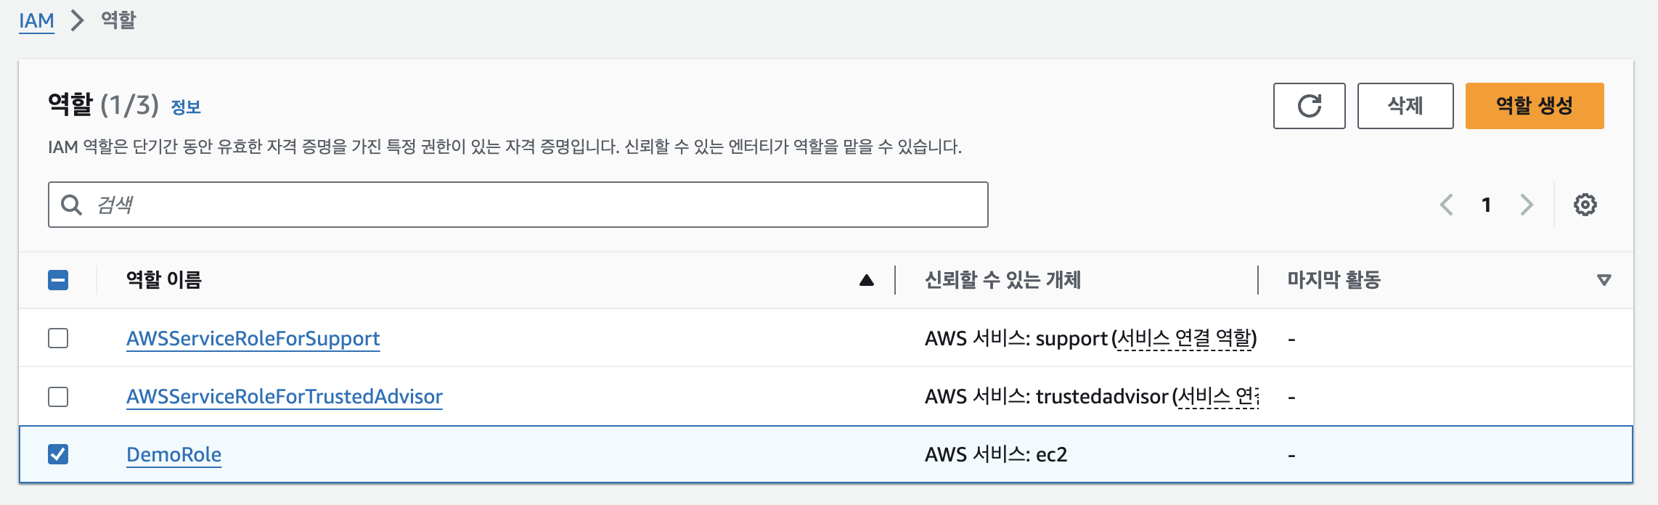Click the 신뢰할 수 있는 개체 column header
The image size is (1658, 505).
pos(1002,280)
